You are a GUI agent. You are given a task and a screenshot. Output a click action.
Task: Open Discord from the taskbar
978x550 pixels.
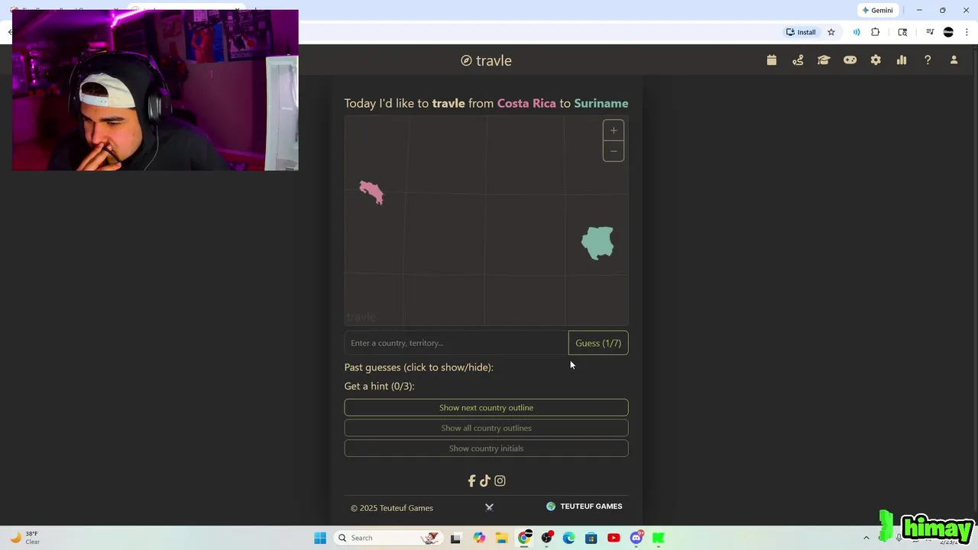pos(636,538)
